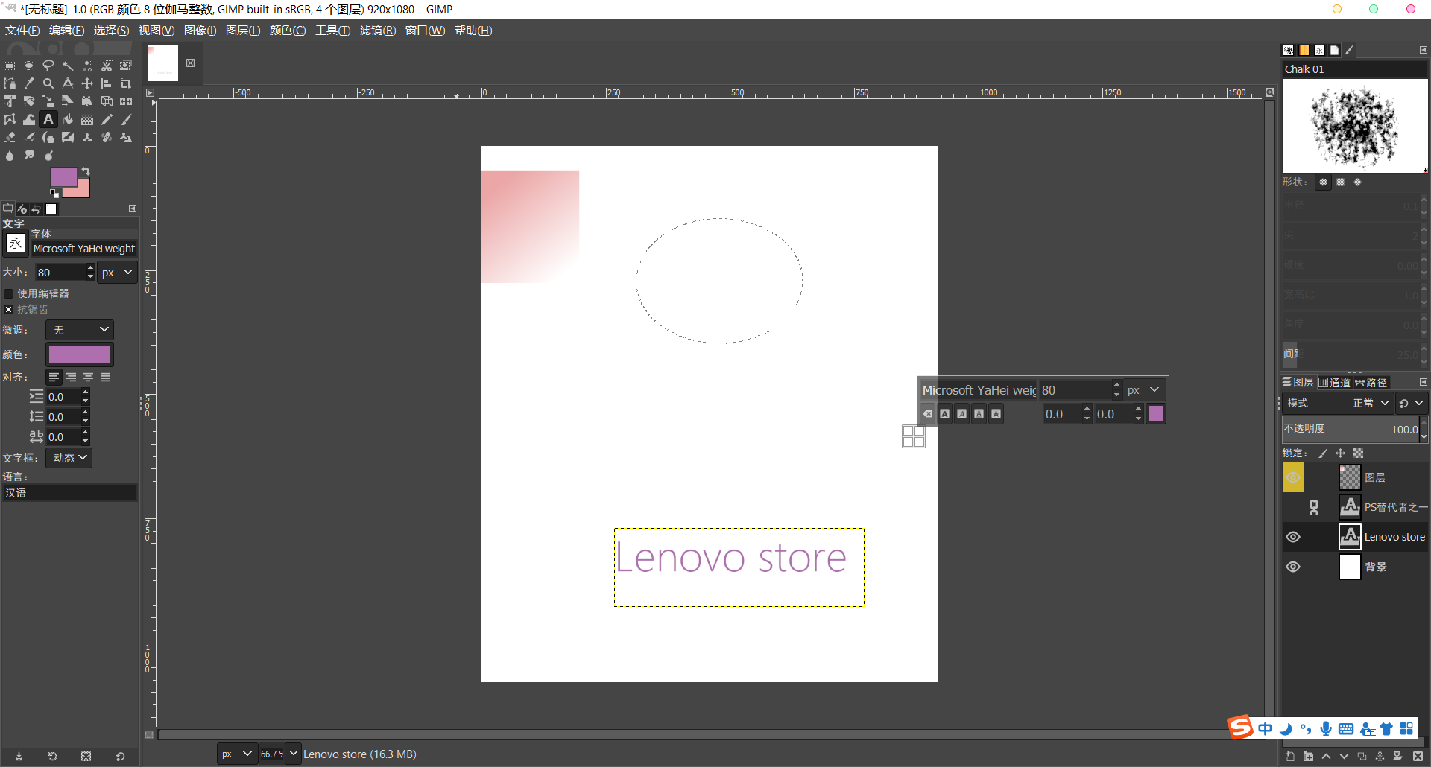
Task: Open the 文字框 动态 dropdown
Action: coord(69,458)
